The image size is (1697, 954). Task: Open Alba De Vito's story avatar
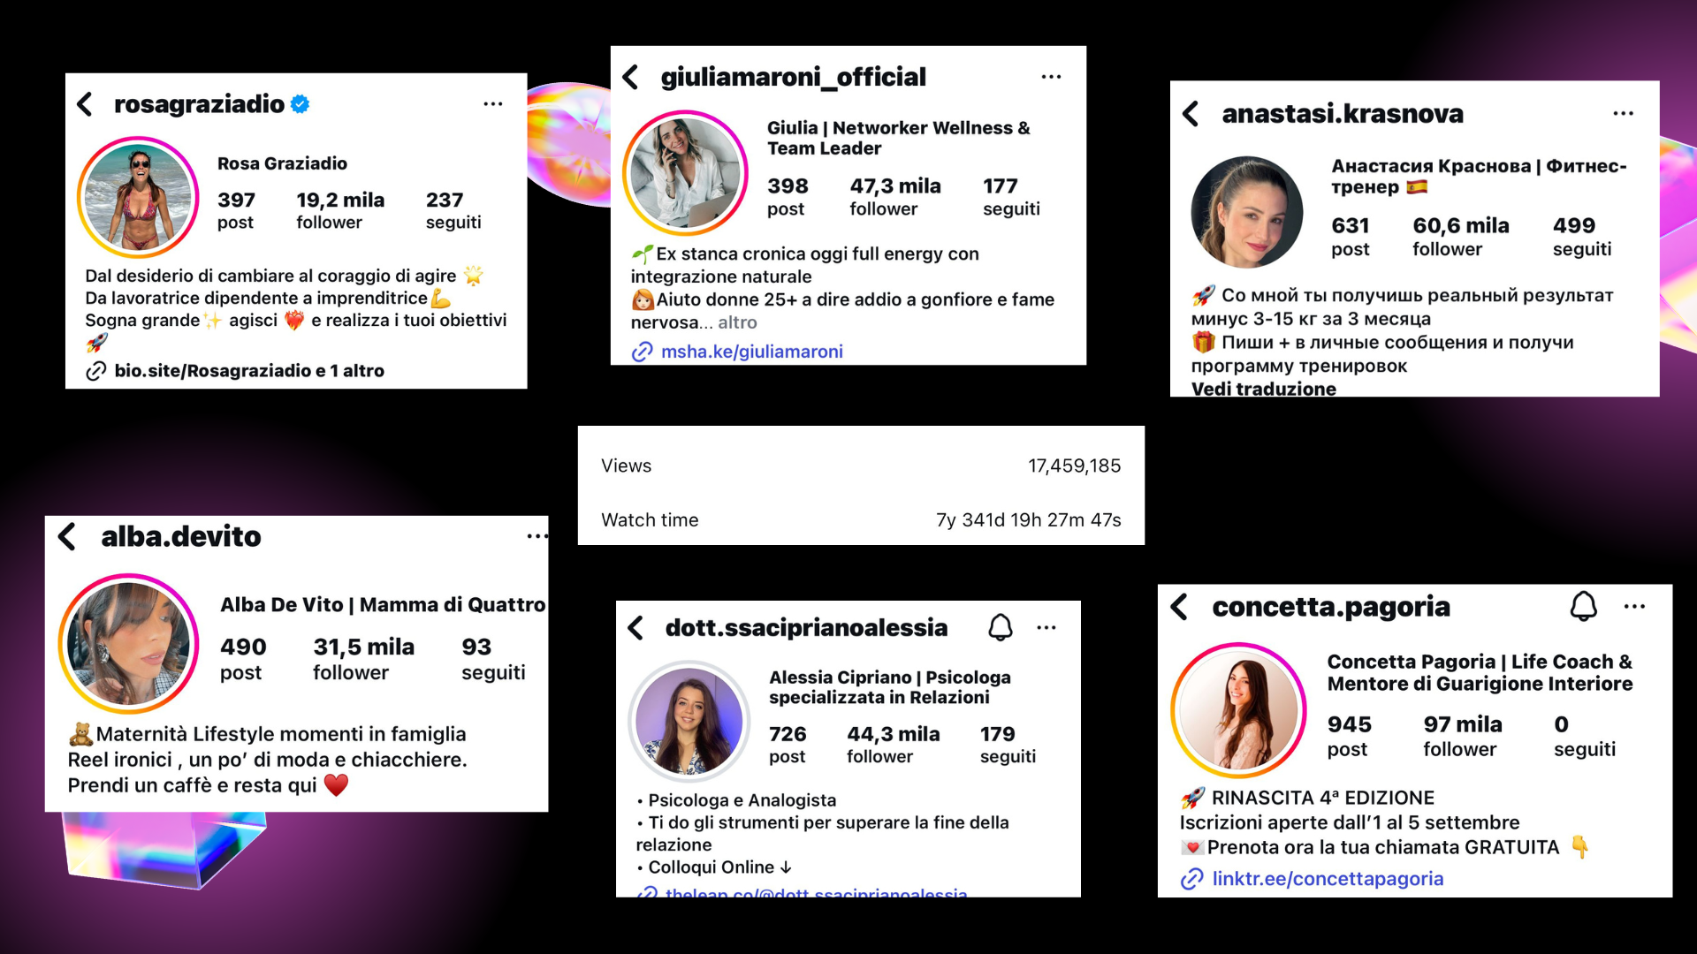click(129, 644)
